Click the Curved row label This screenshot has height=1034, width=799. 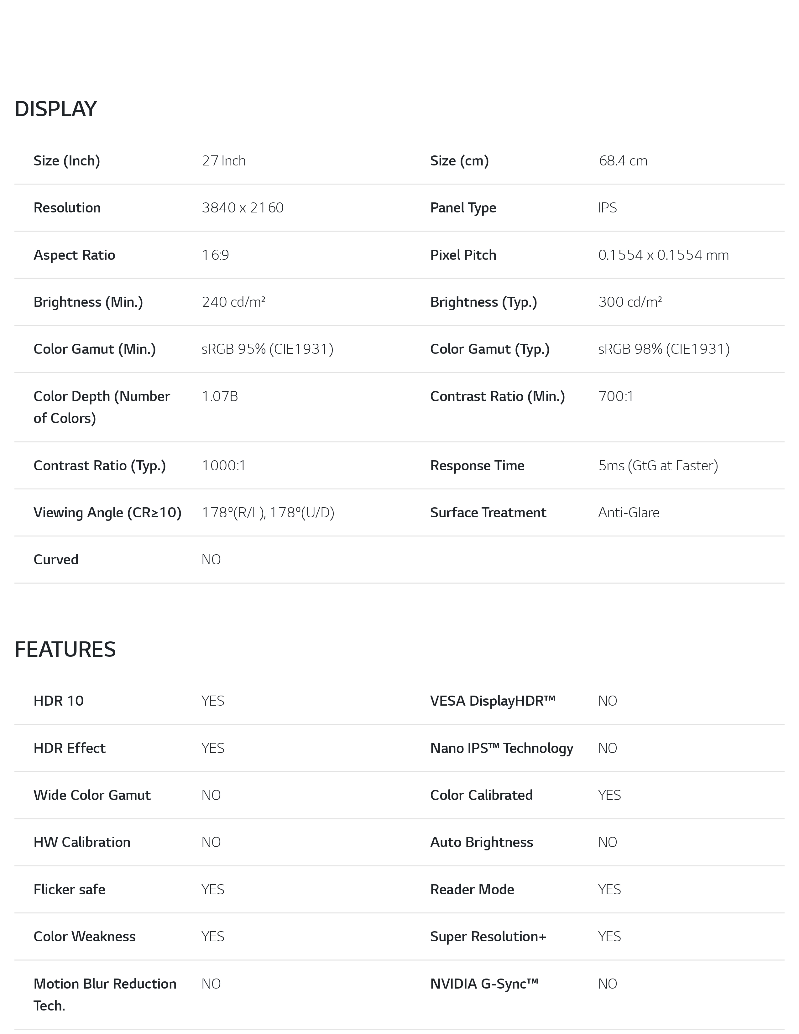click(x=56, y=560)
